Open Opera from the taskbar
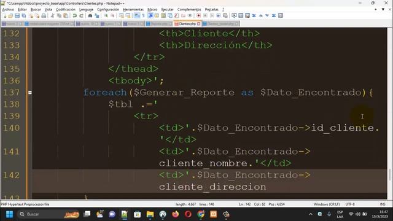 pos(189,214)
